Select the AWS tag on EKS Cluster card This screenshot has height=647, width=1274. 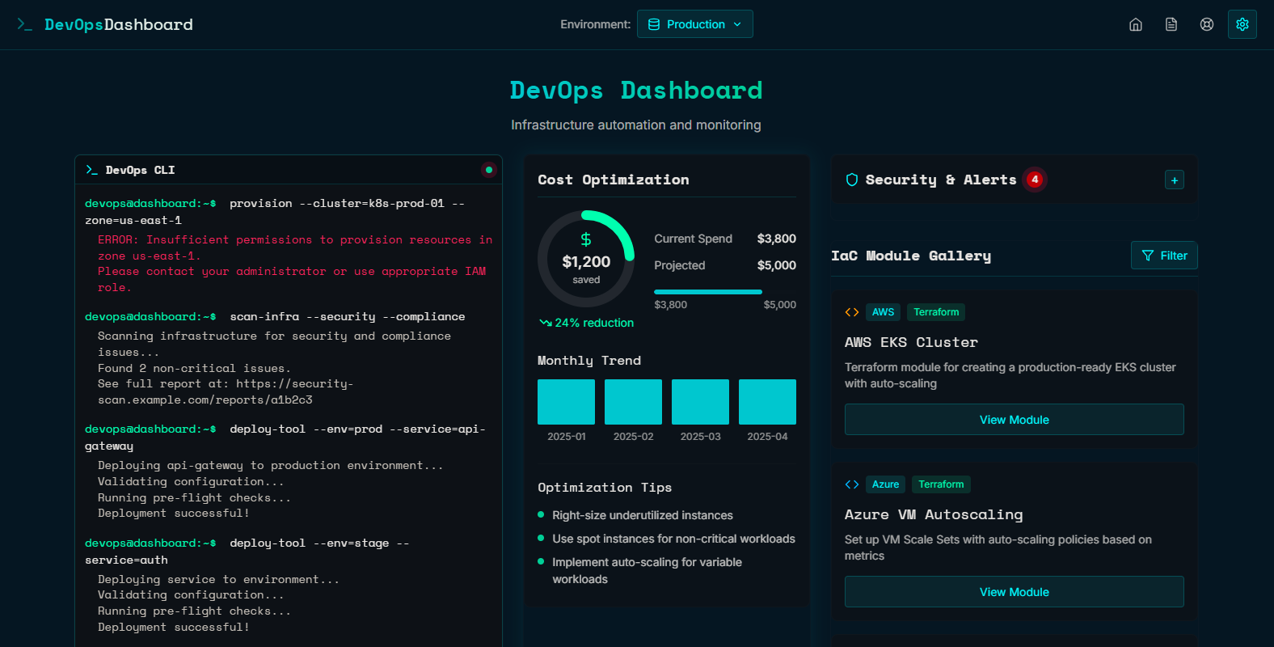point(883,312)
